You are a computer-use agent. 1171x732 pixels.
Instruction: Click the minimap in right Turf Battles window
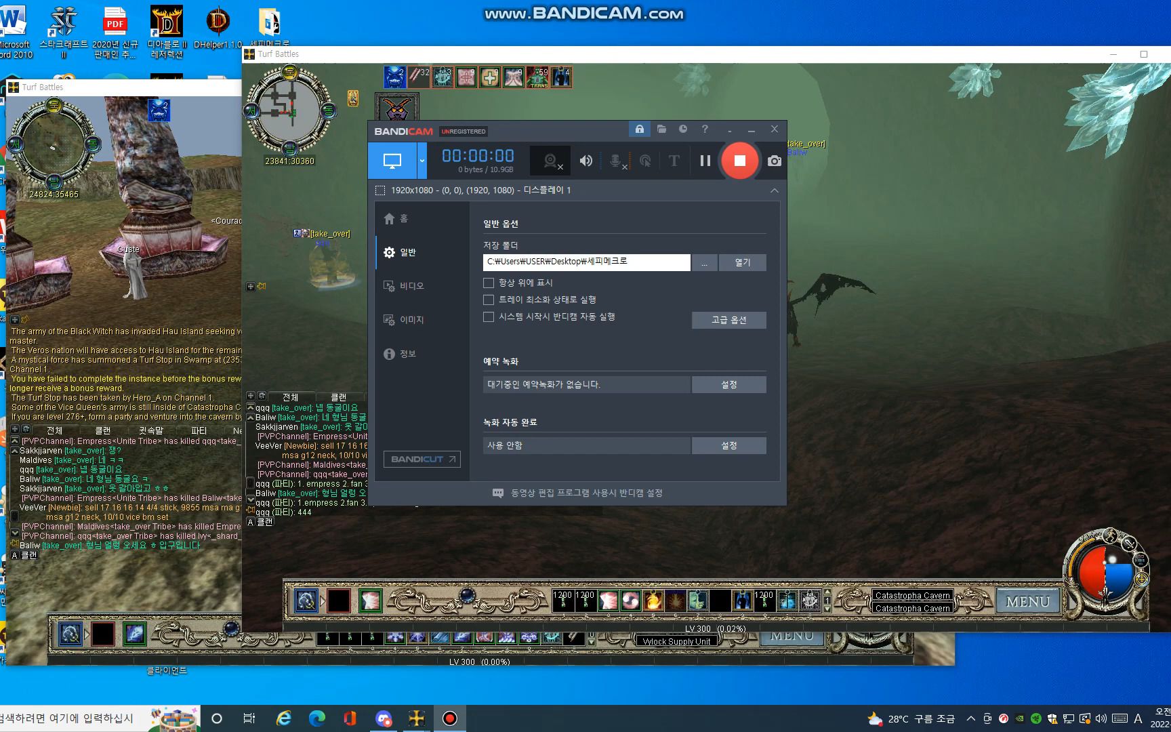[289, 110]
